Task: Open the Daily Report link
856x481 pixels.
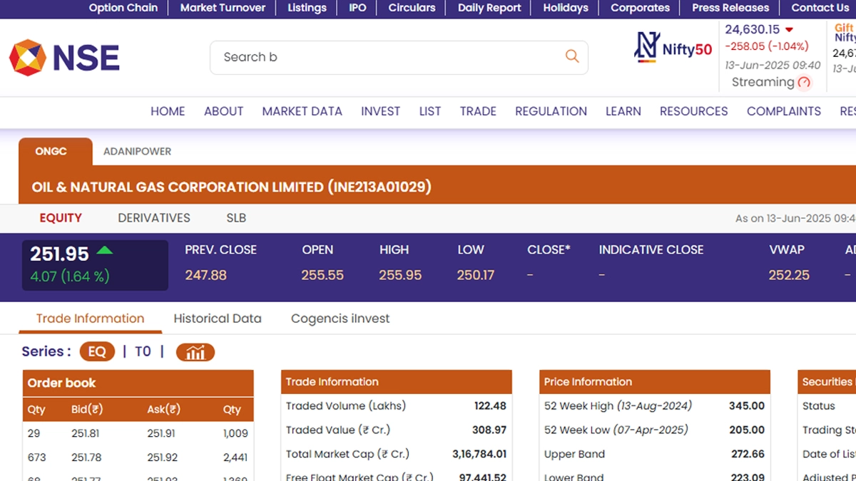Action: (489, 8)
